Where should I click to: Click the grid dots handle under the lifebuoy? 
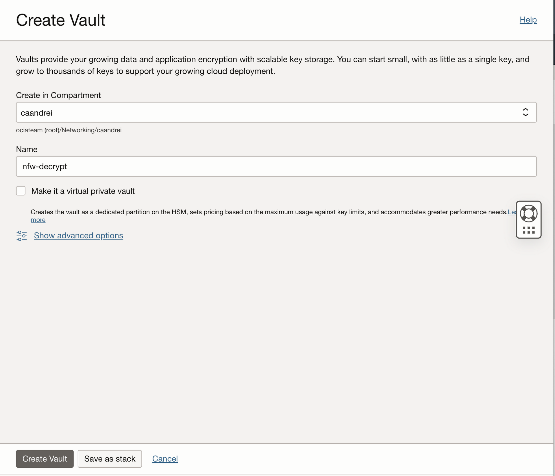click(x=528, y=230)
